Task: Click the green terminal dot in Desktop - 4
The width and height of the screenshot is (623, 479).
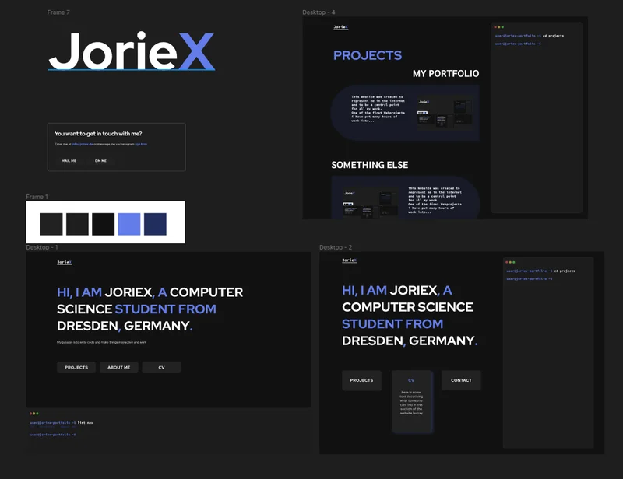Action: pos(502,27)
